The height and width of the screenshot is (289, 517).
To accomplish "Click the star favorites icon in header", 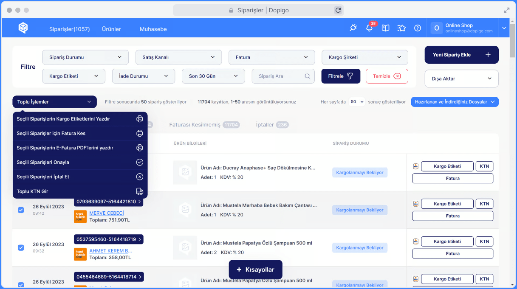I will pyautogui.click(x=401, y=28).
